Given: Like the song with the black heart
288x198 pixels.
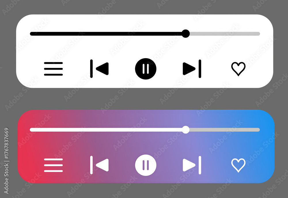Looking at the screenshot, I should (238, 69).
